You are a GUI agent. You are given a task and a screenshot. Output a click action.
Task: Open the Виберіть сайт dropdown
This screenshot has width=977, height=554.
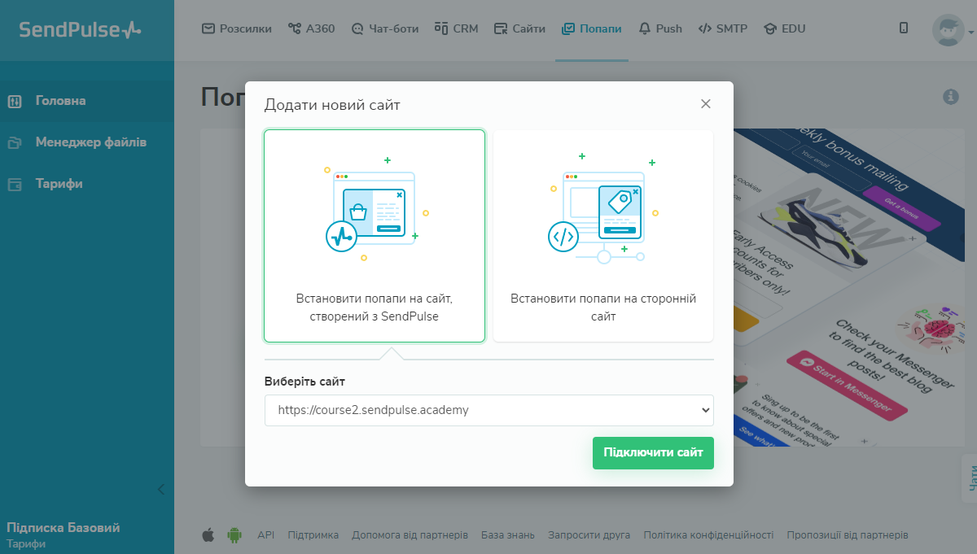[x=489, y=410]
